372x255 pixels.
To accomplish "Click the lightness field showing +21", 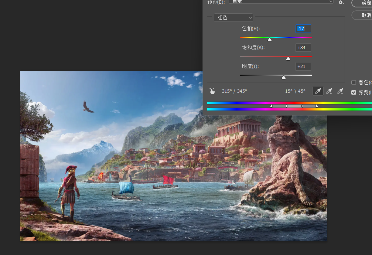I will (x=303, y=67).
